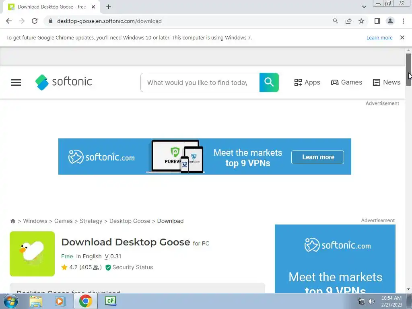This screenshot has width=412, height=309.
Task: Dismiss the Chrome update notification bar
Action: 402,37
